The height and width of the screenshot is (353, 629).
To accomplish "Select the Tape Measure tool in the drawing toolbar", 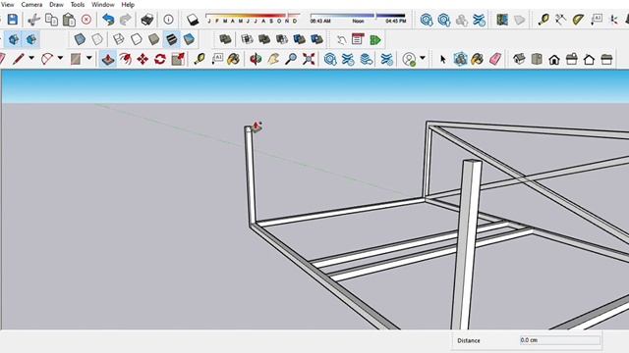I will tap(200, 59).
